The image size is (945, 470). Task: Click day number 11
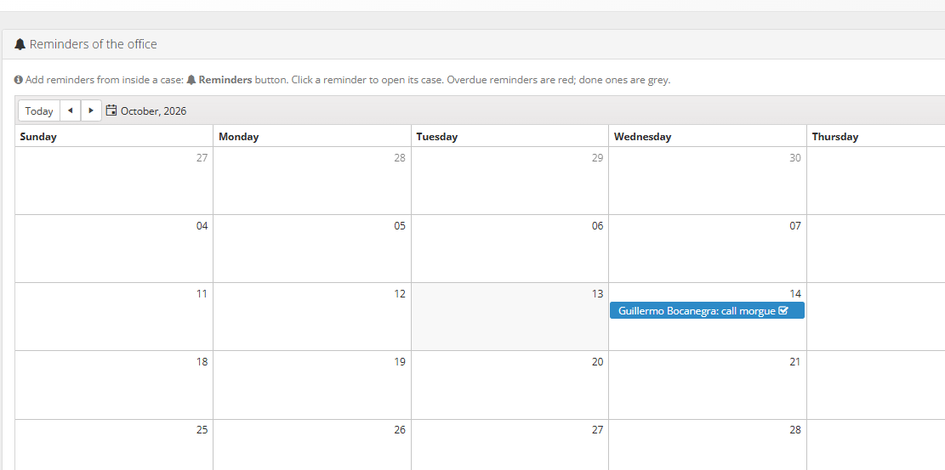202,293
